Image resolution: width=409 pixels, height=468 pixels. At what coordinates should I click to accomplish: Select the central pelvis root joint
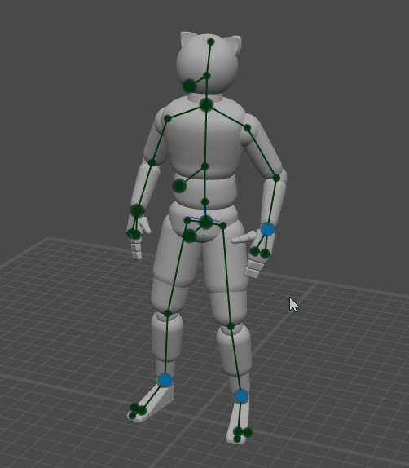tap(206, 222)
